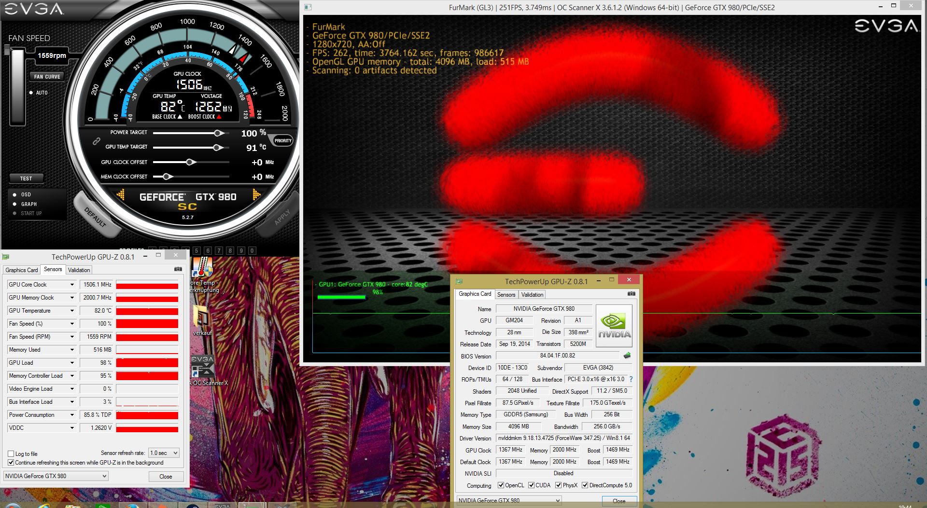This screenshot has width=927, height=508.
Task: Select next GPU with right yellow arrow
Action: [256, 194]
